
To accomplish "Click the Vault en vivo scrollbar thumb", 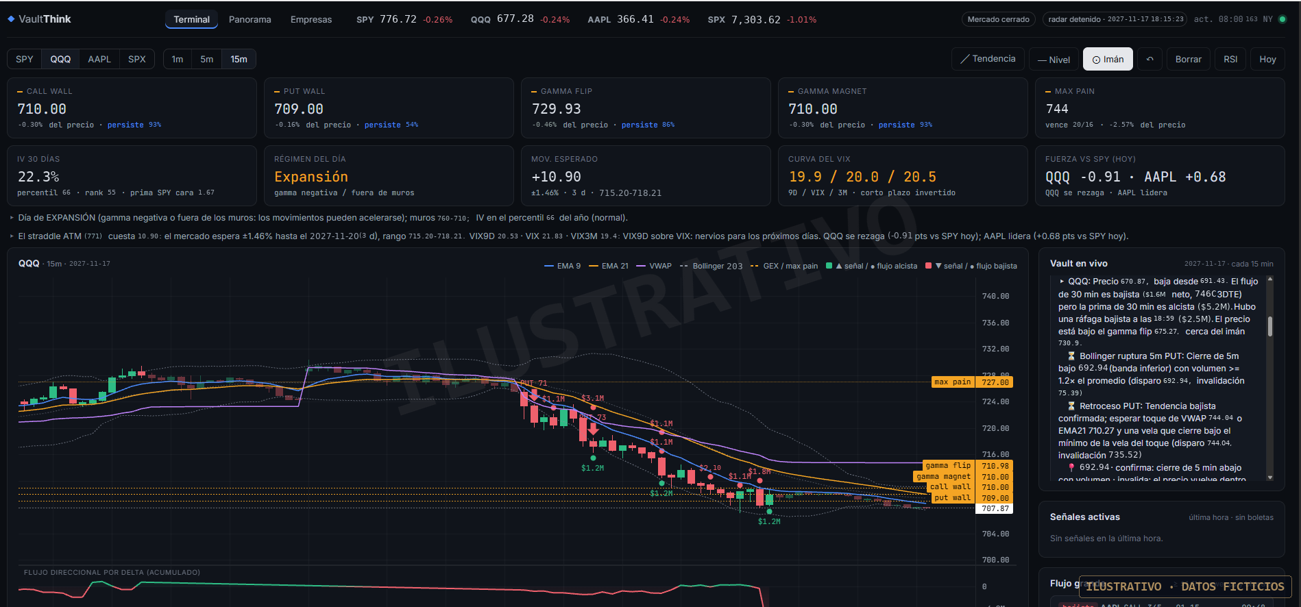I will (x=1270, y=326).
